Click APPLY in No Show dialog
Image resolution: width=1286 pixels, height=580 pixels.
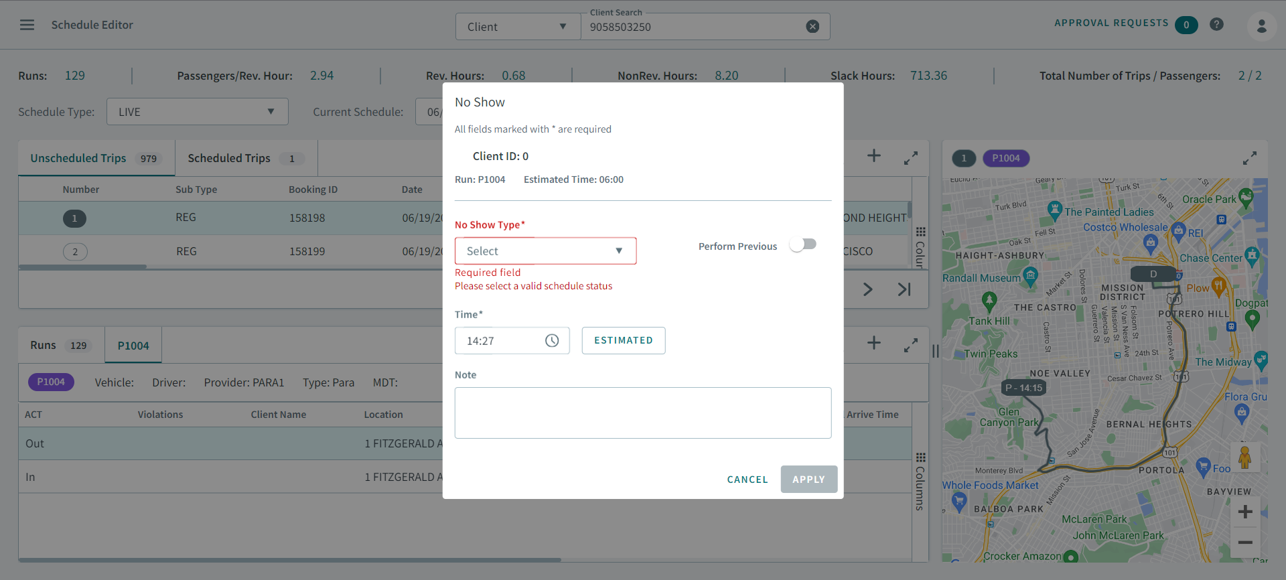pos(808,480)
